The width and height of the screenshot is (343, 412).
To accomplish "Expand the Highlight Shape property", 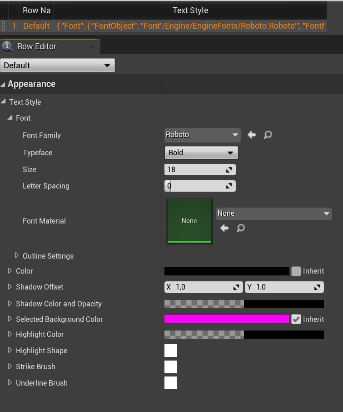I will point(10,350).
